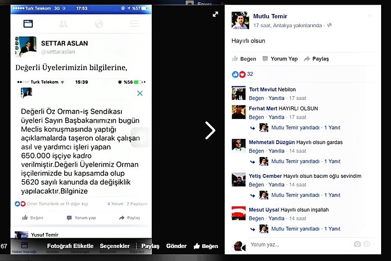Reply to Tort Mevlut's comment
The height and width of the screenshot is (261, 391).
coord(276,98)
